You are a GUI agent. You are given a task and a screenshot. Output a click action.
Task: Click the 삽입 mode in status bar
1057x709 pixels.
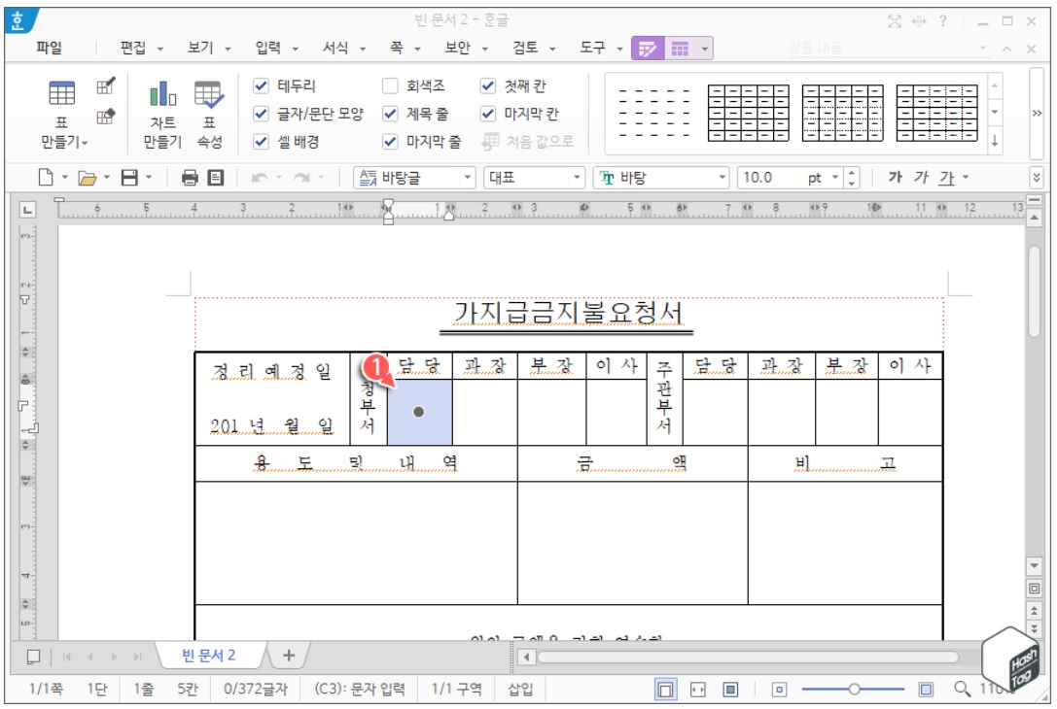tap(519, 689)
